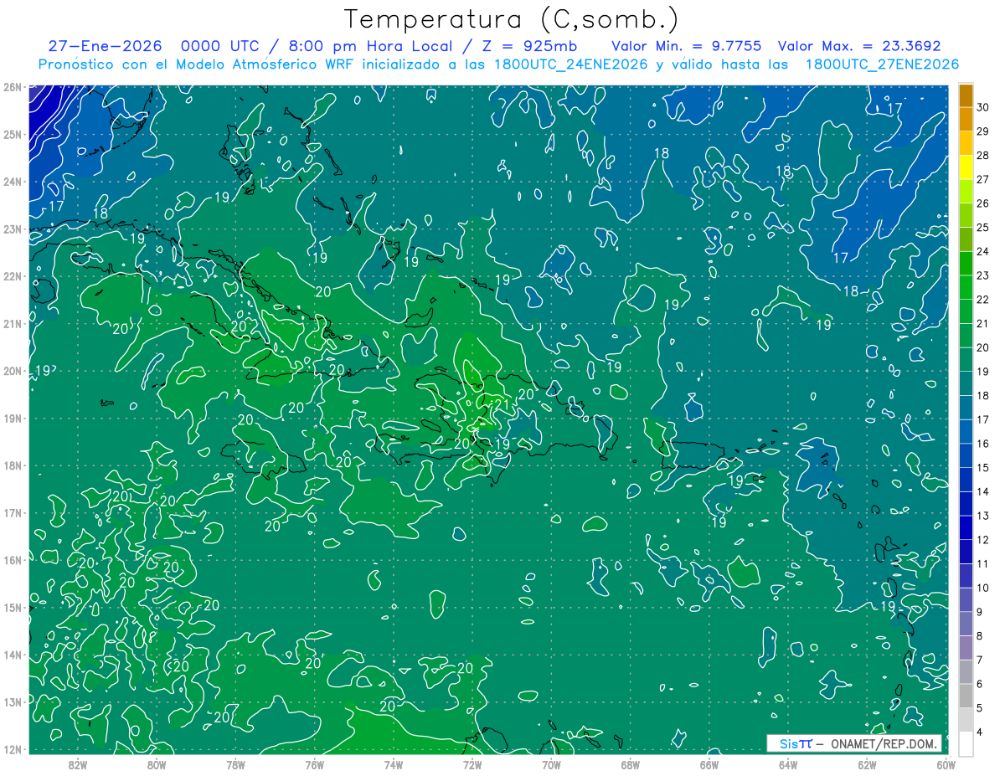Click the white swatch at the colorbar bottom
Image resolution: width=1005 pixels, height=776 pixels.
[966, 743]
